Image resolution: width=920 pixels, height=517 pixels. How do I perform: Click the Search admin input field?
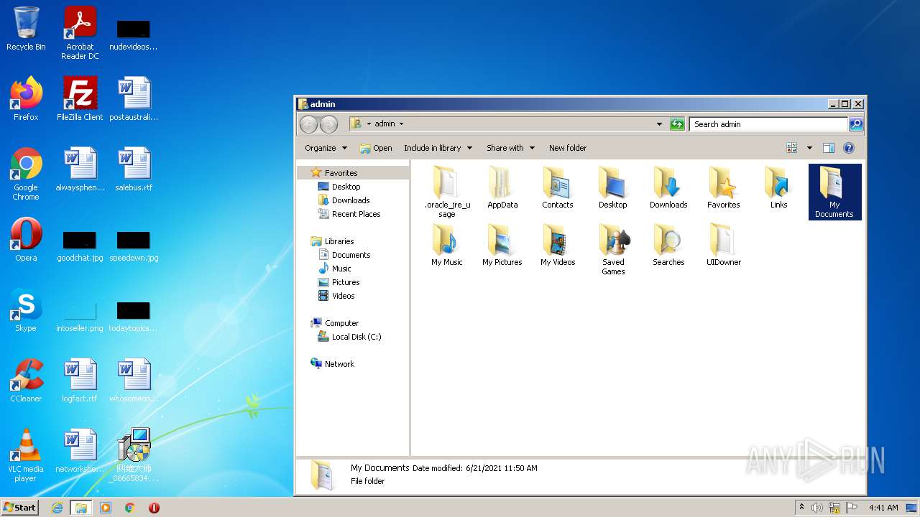[768, 124]
